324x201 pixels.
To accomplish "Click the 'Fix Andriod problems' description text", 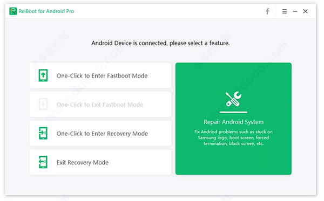I will [x=233, y=137].
